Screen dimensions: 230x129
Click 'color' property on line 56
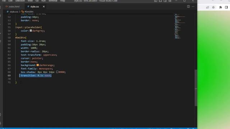(x=24, y=31)
